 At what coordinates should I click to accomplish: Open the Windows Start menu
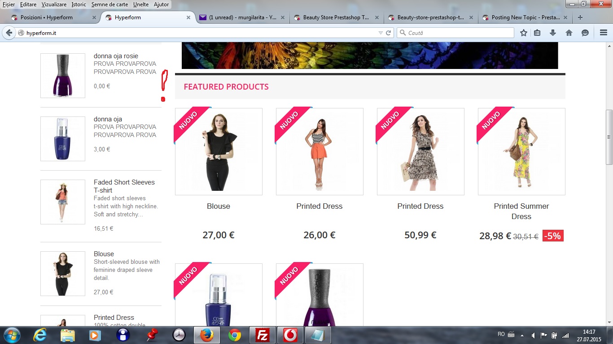[11, 335]
